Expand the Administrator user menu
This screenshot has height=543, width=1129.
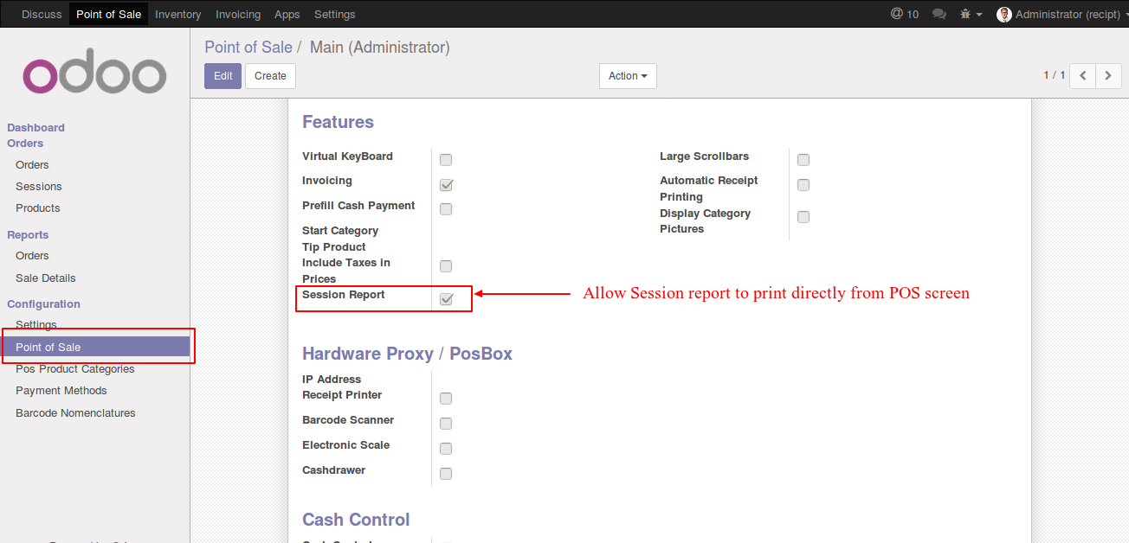[1068, 15]
